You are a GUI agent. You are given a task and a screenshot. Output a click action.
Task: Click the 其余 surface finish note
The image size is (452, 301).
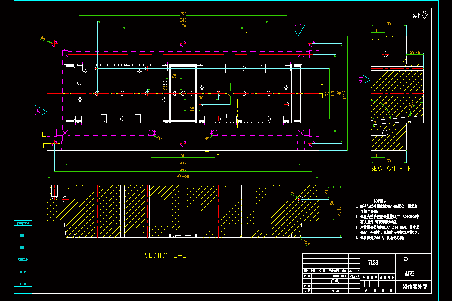tap(416, 16)
